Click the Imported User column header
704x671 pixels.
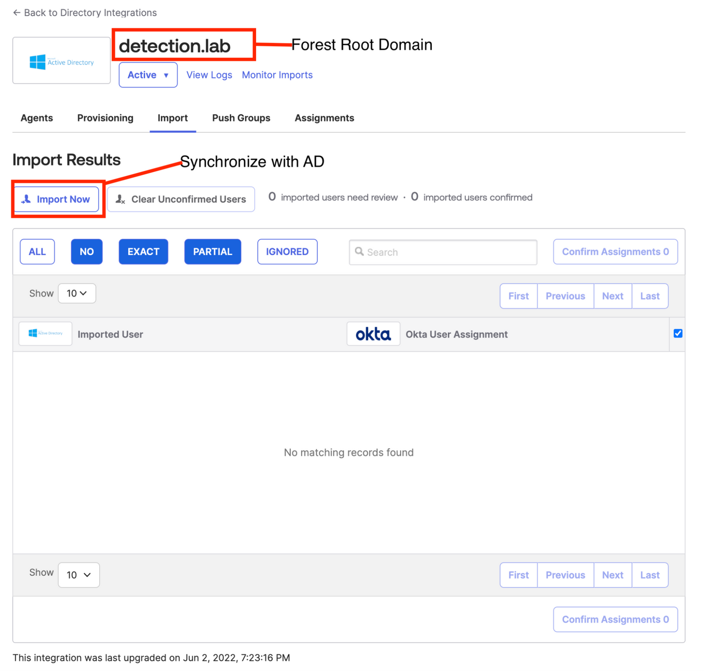(110, 334)
